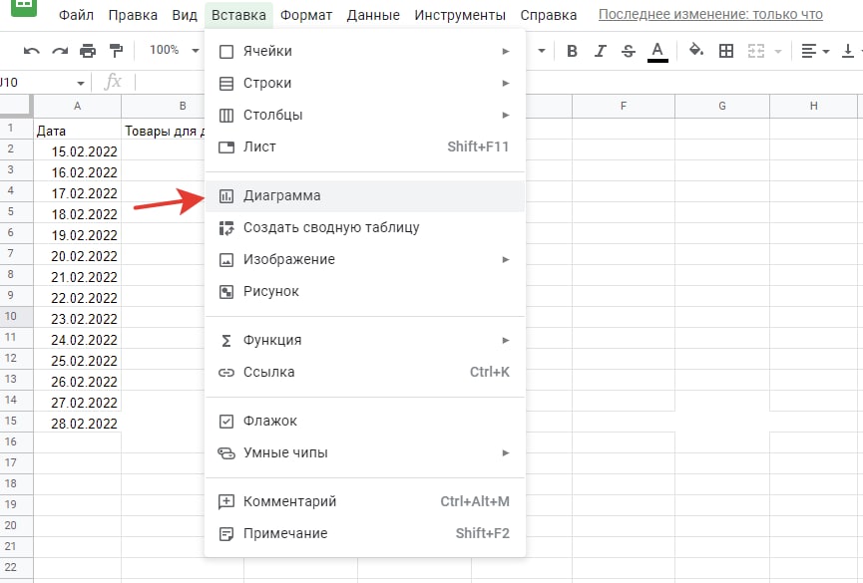Toggle italic formatting
This screenshot has height=583, width=863.
pos(600,51)
